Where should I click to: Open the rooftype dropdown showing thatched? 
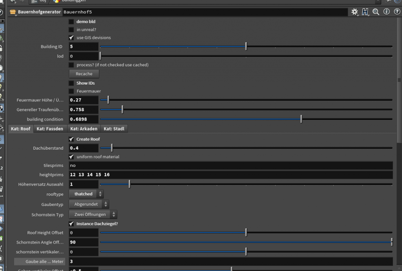[86, 194]
